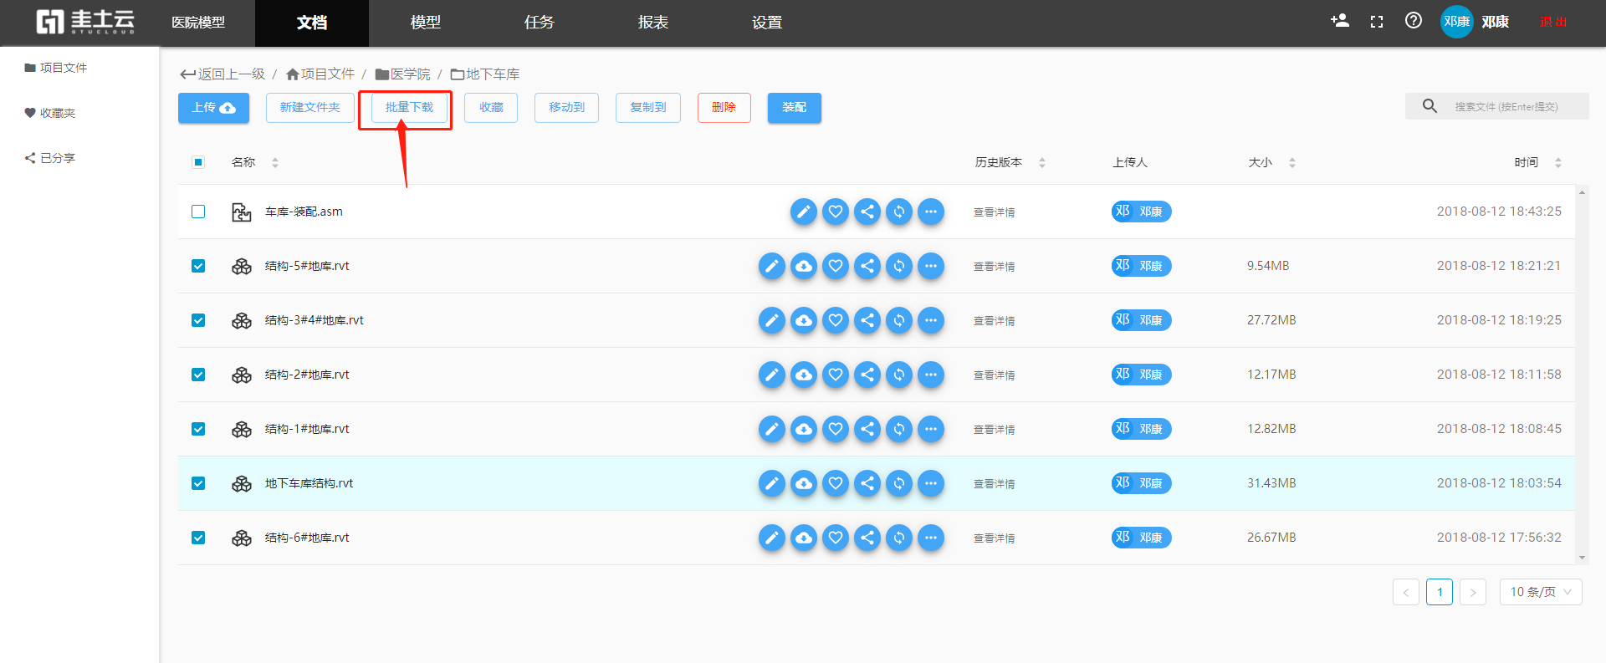Screen dimensions: 1606x663
Task: Favorite the file 车库-装配.asm with heart icon
Action: coord(836,212)
